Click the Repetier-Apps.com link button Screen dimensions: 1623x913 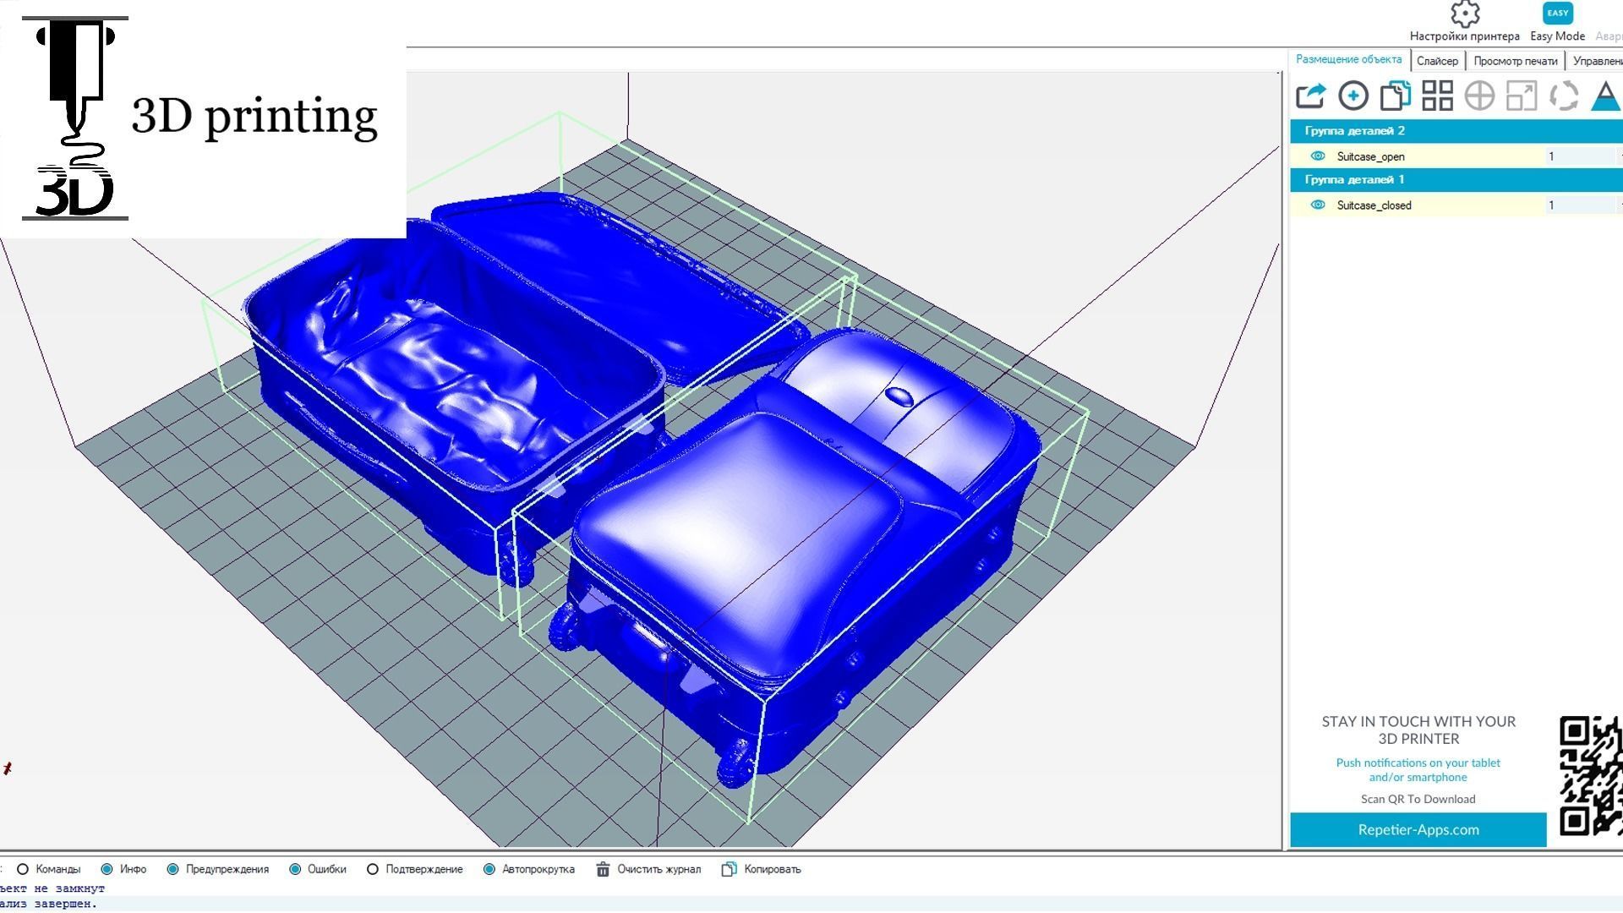pos(1418,829)
